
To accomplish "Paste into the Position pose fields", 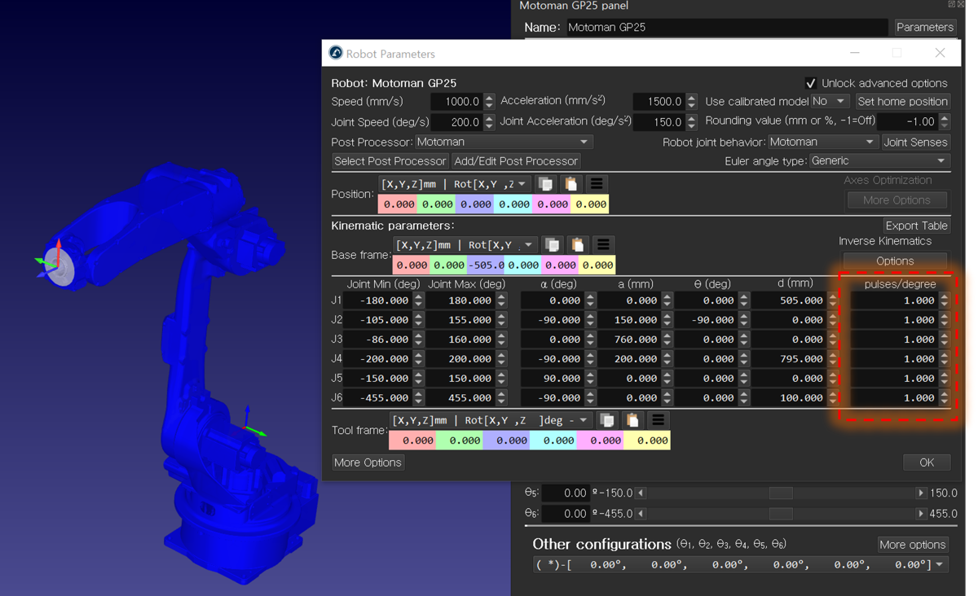I will click(x=570, y=184).
